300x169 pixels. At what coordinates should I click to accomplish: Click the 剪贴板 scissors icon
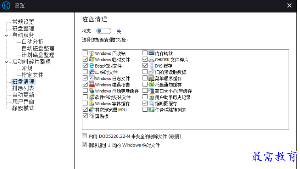tap(92, 116)
